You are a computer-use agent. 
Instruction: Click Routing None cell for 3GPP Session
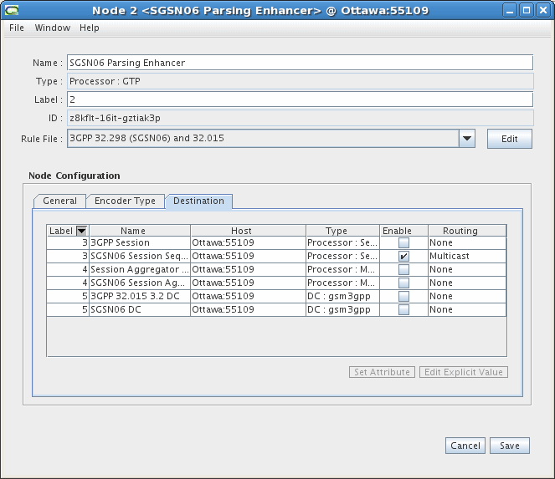coord(467,243)
